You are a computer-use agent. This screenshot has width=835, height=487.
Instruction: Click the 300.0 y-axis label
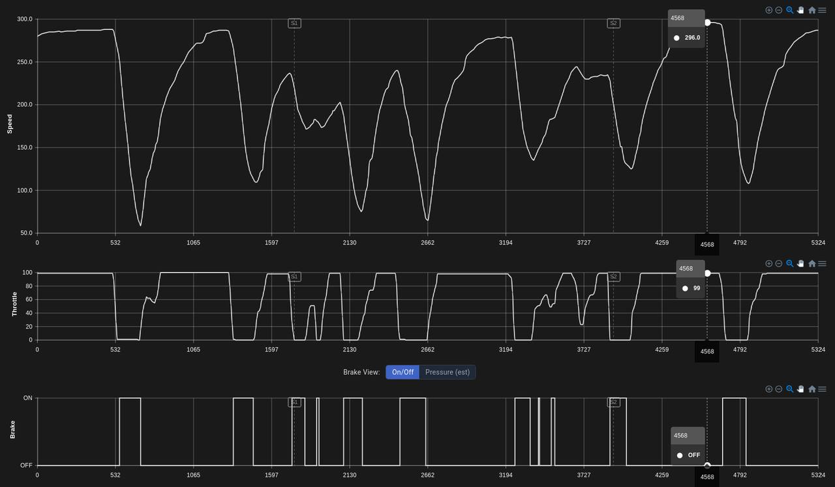coord(24,20)
